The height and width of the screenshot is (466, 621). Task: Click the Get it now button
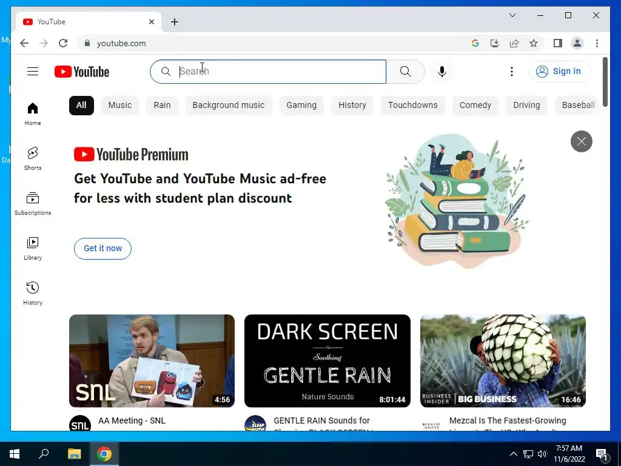[x=102, y=248]
